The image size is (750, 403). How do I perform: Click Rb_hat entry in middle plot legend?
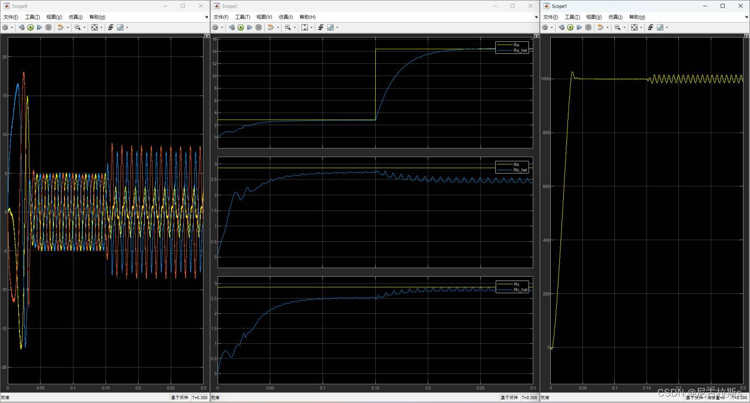point(513,170)
